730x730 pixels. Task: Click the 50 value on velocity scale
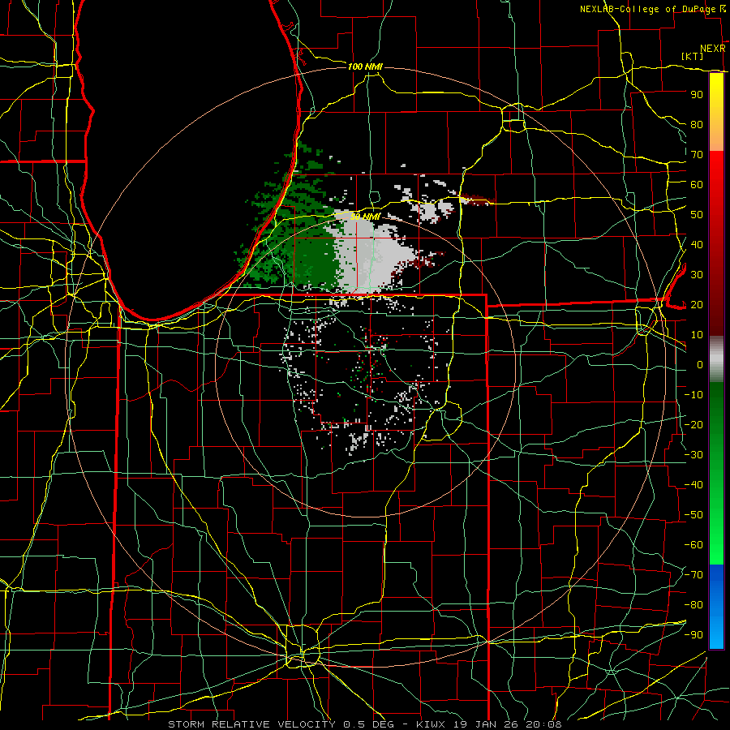click(x=697, y=215)
